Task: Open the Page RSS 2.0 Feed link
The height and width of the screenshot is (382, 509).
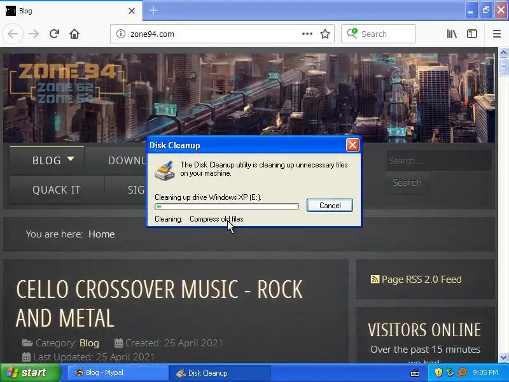Action: click(x=416, y=279)
